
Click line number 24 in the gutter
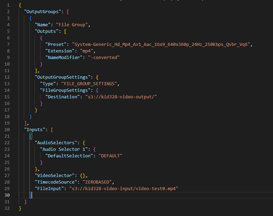pyautogui.click(x=7, y=156)
